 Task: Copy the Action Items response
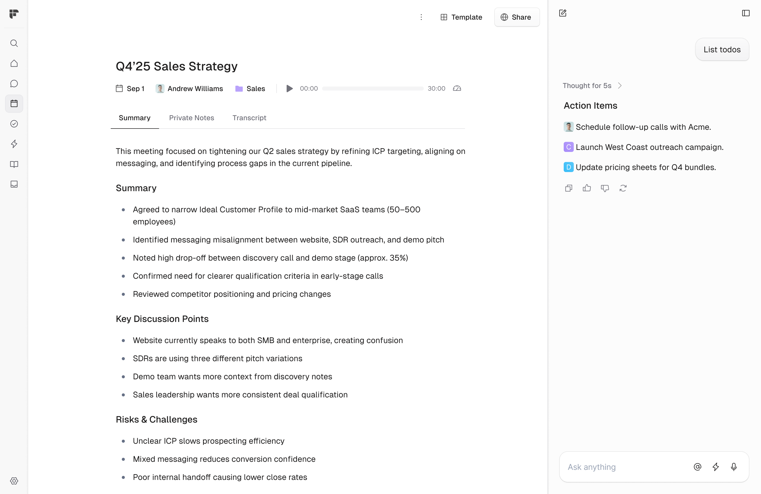tap(568, 188)
